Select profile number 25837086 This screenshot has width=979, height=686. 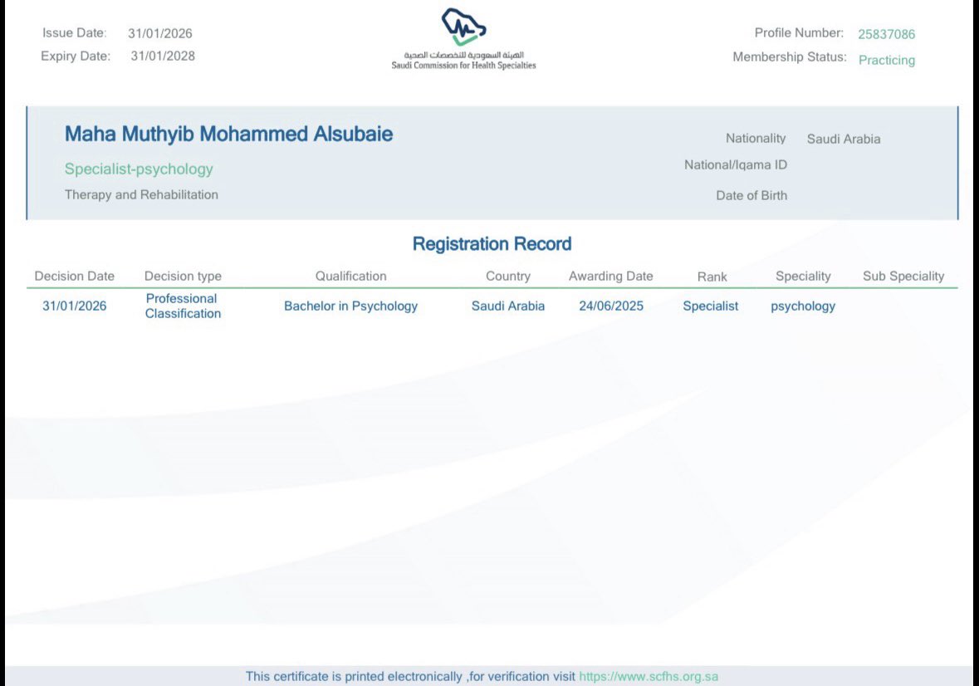[x=886, y=34]
